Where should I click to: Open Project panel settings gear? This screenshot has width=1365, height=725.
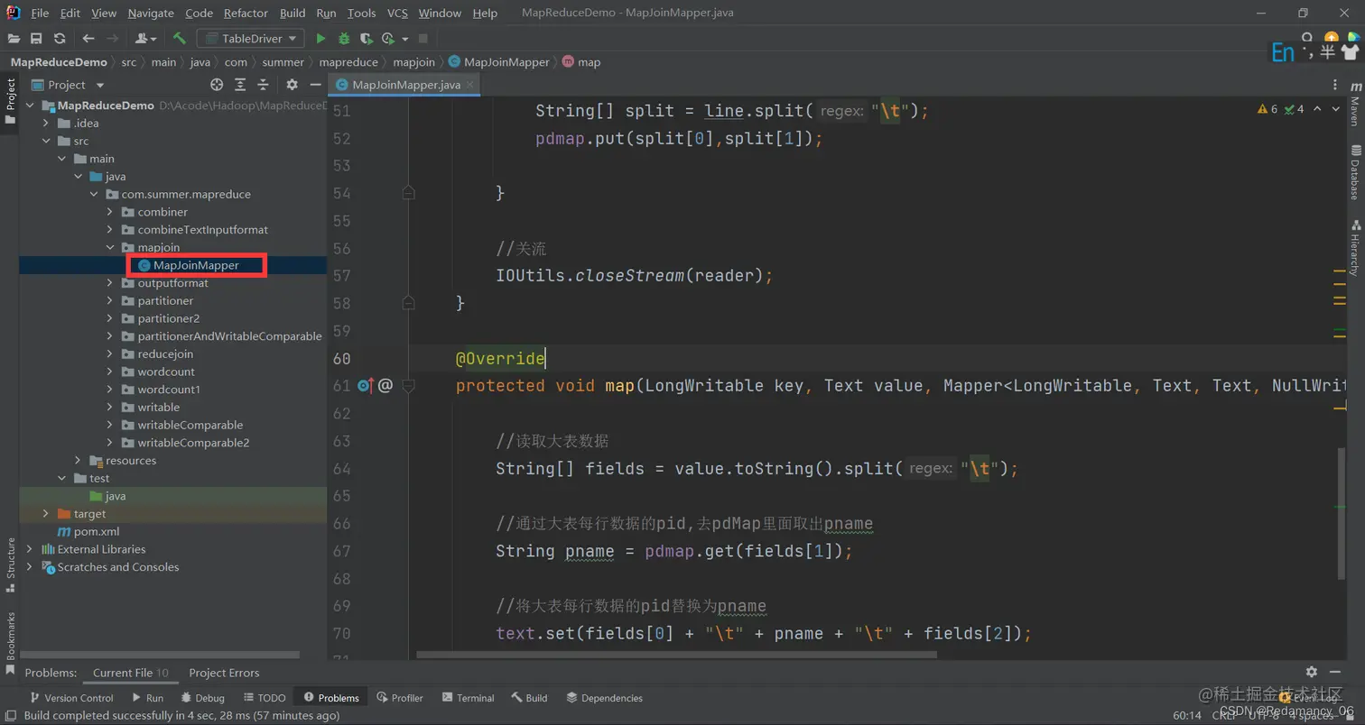point(292,85)
